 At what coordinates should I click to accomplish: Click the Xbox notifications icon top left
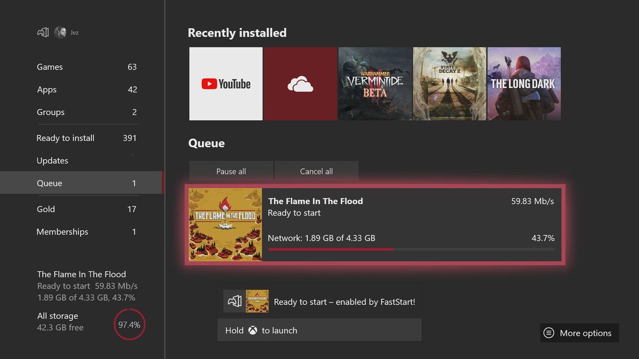[42, 32]
